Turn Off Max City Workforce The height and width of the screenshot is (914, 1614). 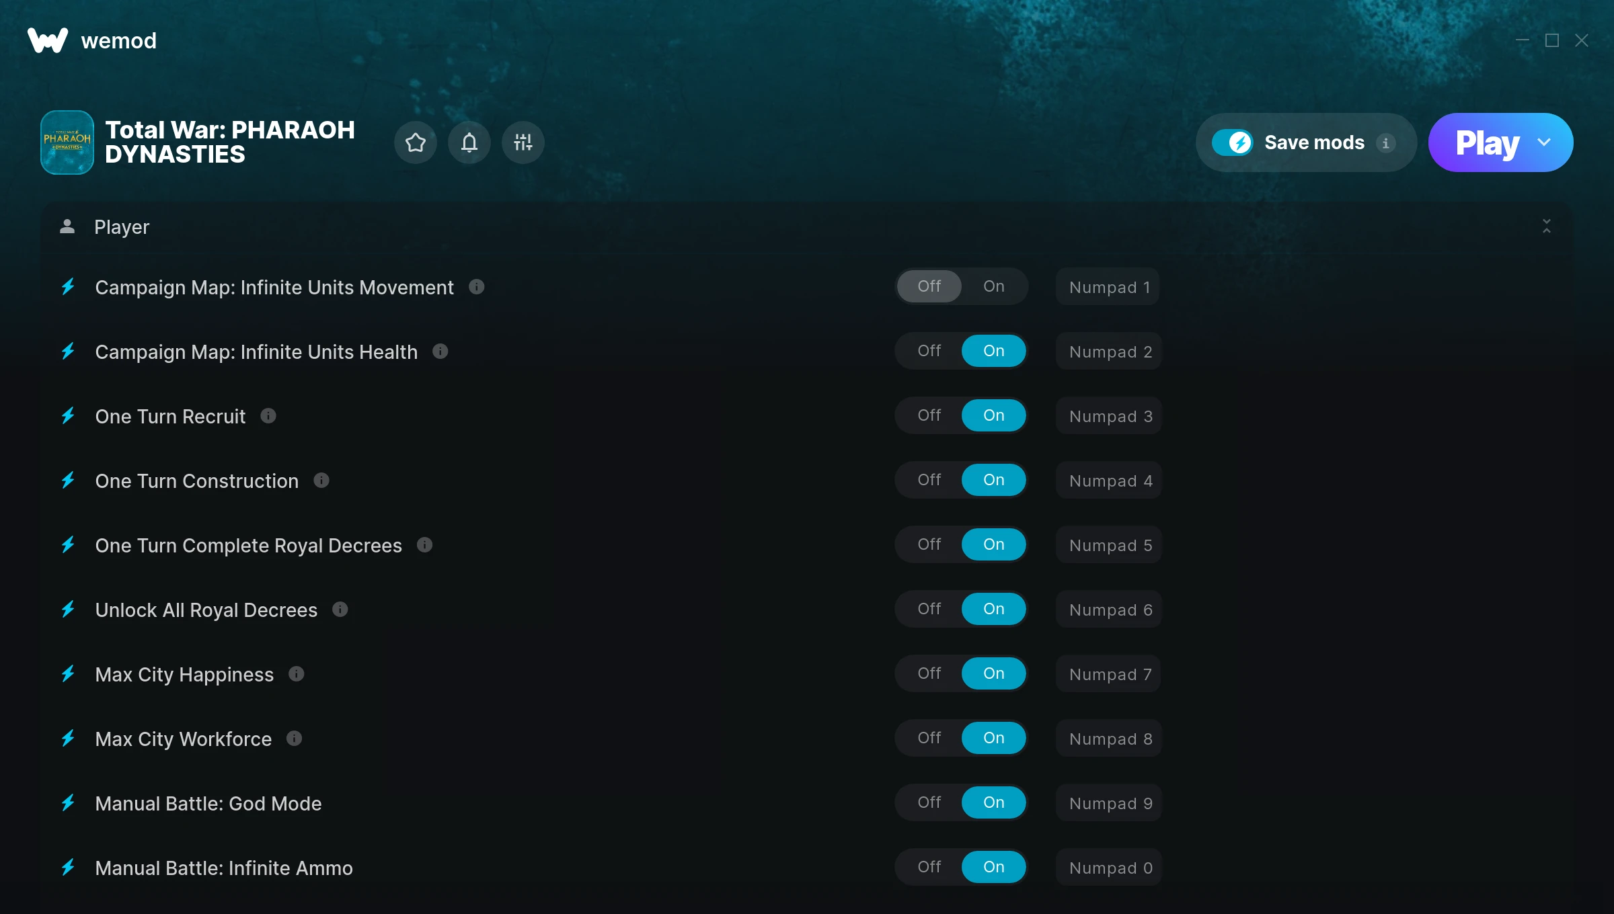pyautogui.click(x=929, y=738)
